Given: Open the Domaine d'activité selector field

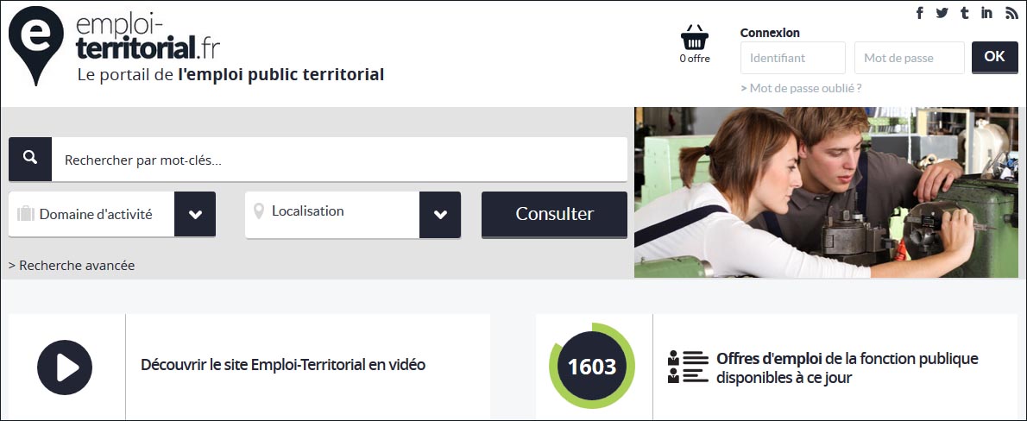Looking at the screenshot, I should pos(112,214).
